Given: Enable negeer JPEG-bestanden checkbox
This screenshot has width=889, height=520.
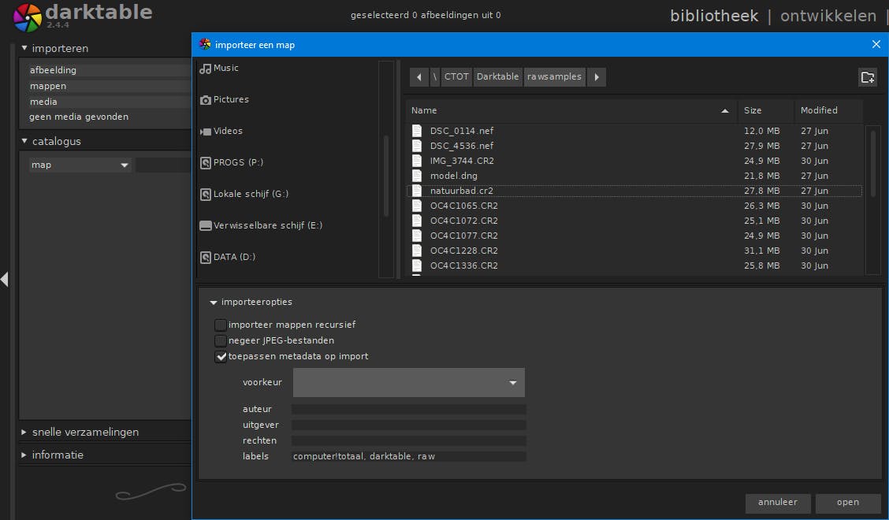Looking at the screenshot, I should point(221,341).
